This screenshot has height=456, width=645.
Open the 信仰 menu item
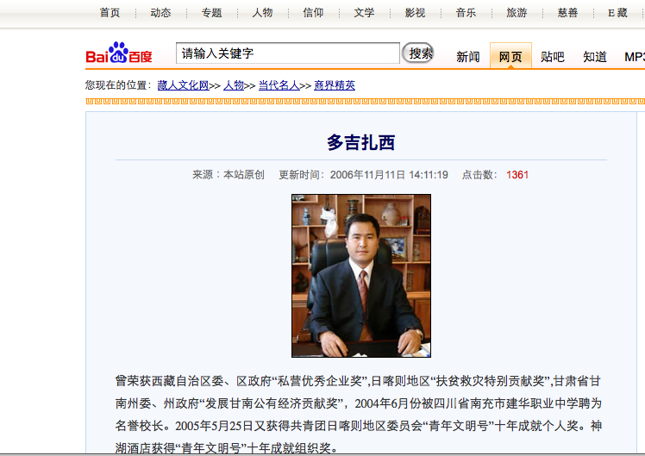click(x=314, y=13)
